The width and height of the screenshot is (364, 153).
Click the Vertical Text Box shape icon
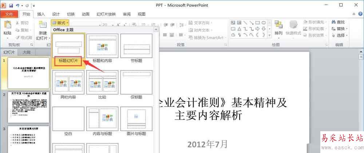[x=239, y=23]
